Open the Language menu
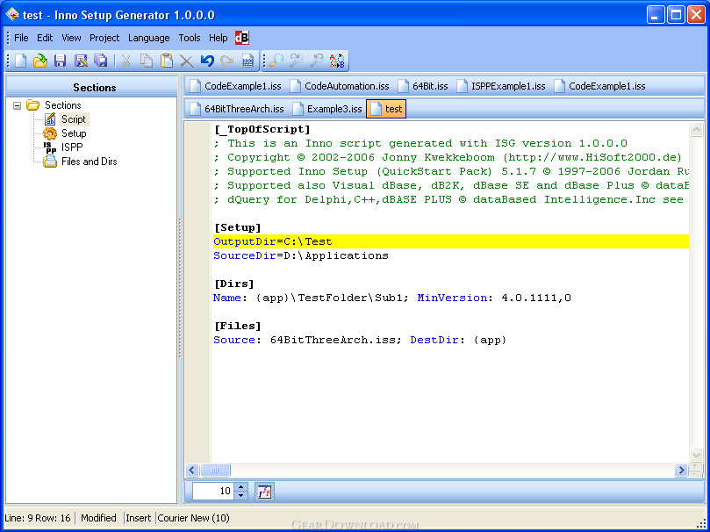This screenshot has height=532, width=710. pyautogui.click(x=149, y=38)
